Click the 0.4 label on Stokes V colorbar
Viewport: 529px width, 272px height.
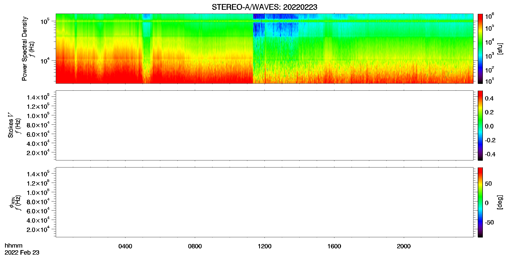(x=489, y=98)
